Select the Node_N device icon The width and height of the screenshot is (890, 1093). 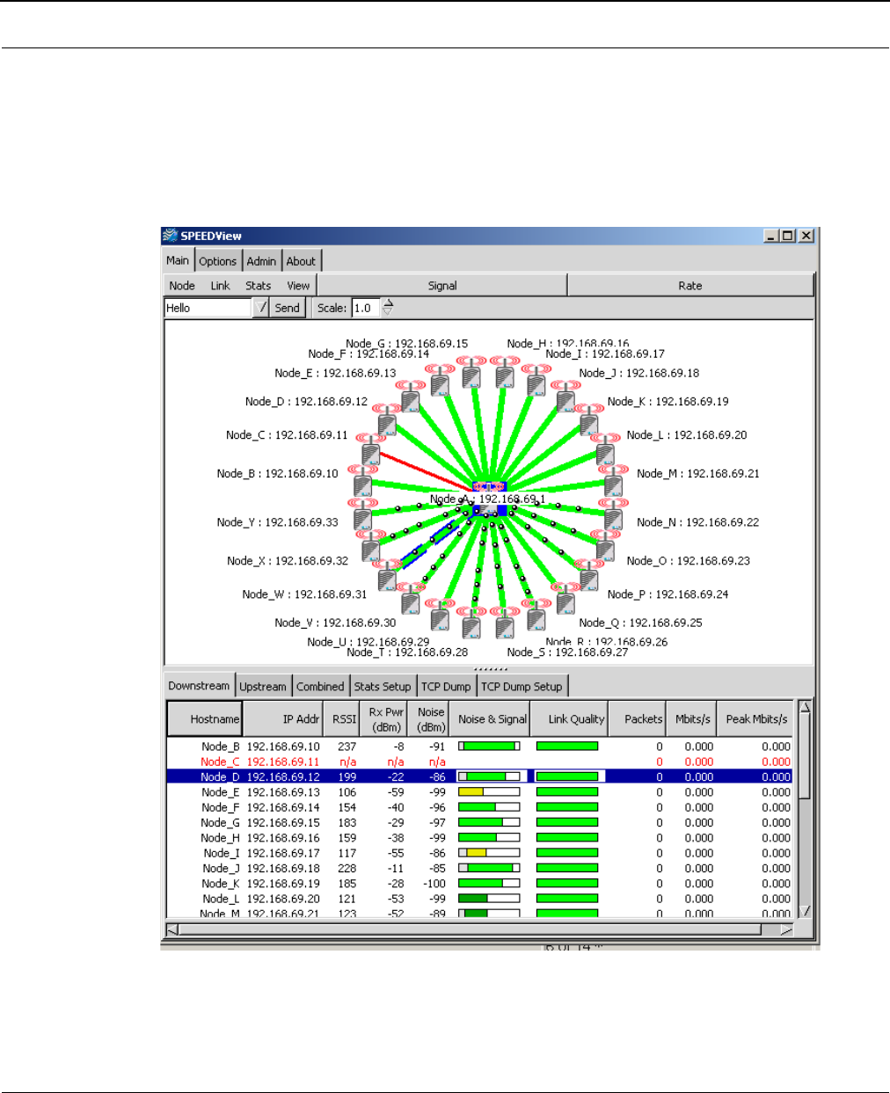coord(613,514)
